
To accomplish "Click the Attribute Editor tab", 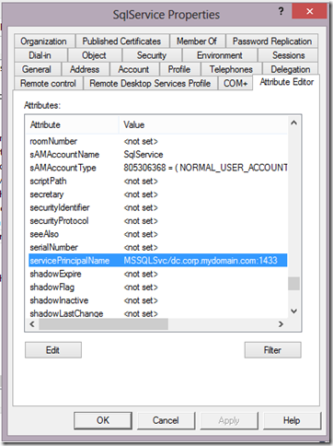I will (287, 82).
